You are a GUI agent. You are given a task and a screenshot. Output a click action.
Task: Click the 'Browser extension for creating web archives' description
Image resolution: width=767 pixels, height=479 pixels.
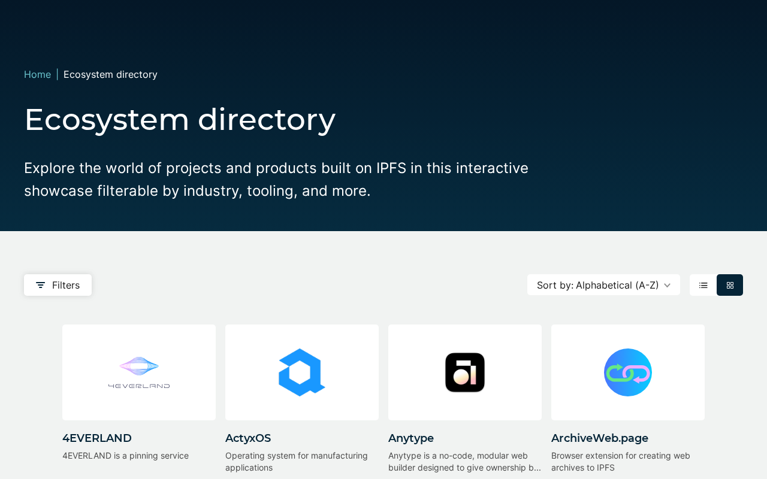pos(621,462)
